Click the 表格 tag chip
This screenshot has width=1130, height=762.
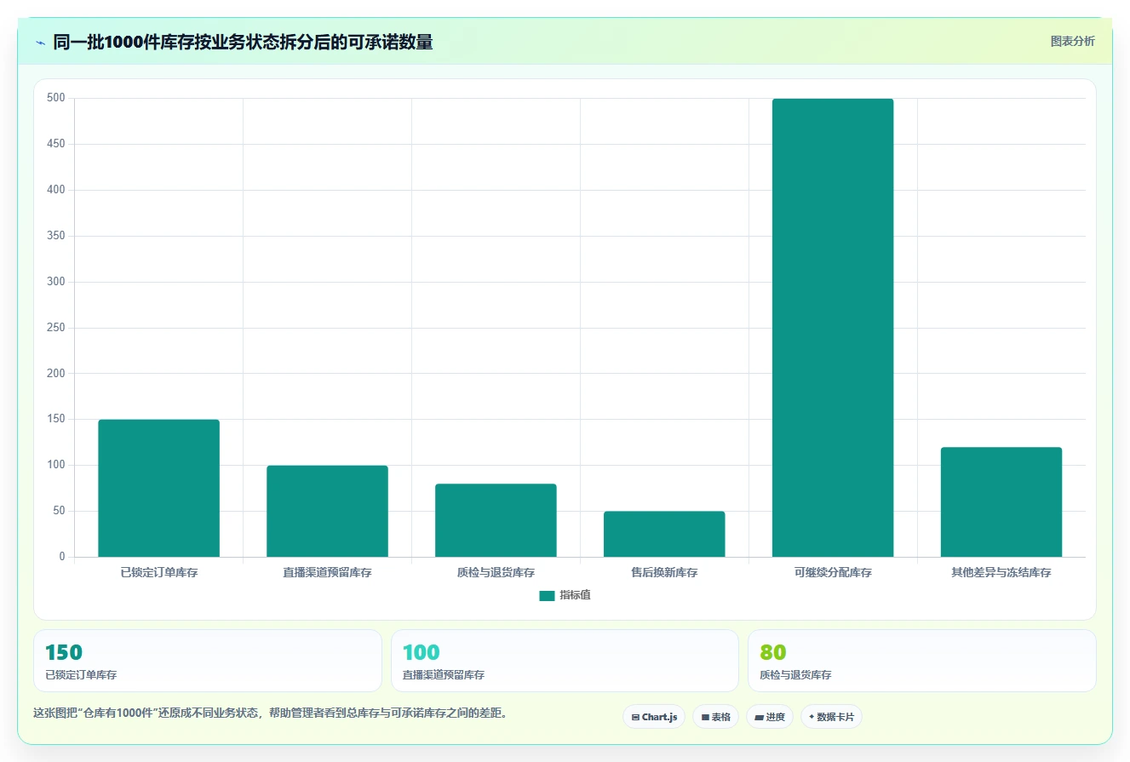(716, 717)
